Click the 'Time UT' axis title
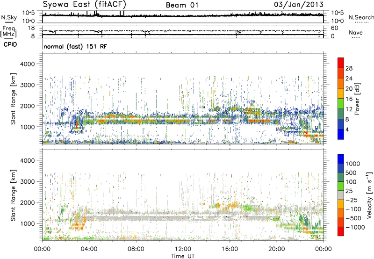This screenshot has width=374, height=259. 183,256
